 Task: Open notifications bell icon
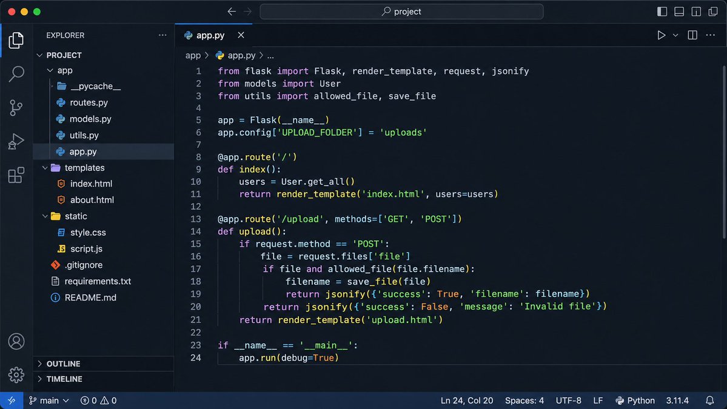[710, 400]
